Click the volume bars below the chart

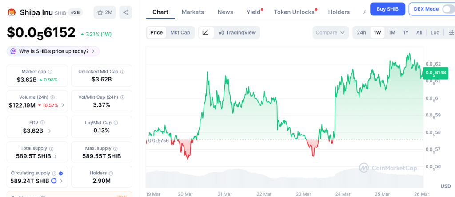coord(284,178)
